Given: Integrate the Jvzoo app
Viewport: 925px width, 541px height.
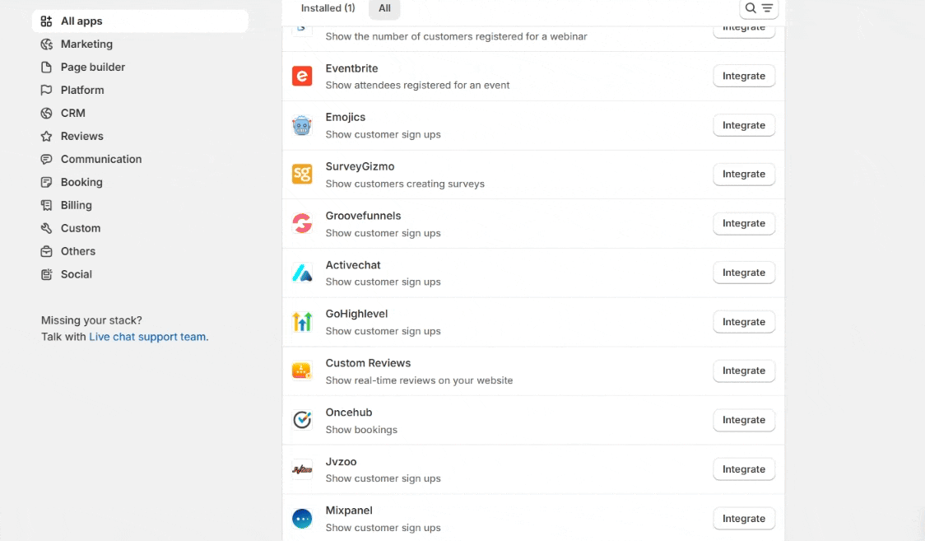Looking at the screenshot, I should coord(744,469).
